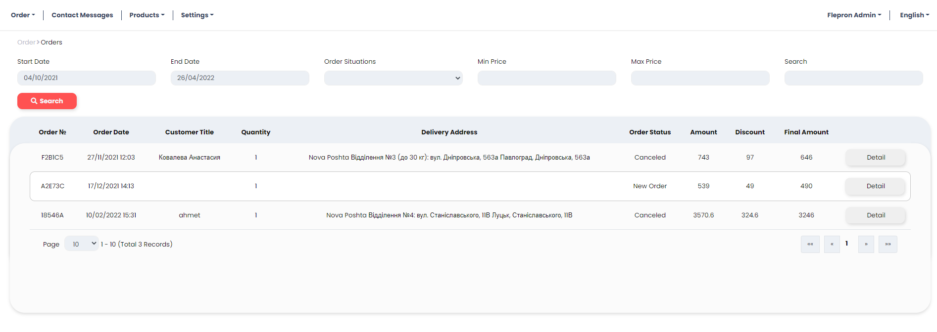Click the New Order status cell
The image size is (937, 332).
click(650, 186)
